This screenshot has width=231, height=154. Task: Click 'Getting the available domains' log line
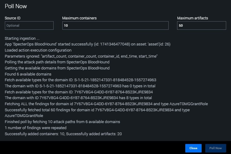click(x=57, y=68)
